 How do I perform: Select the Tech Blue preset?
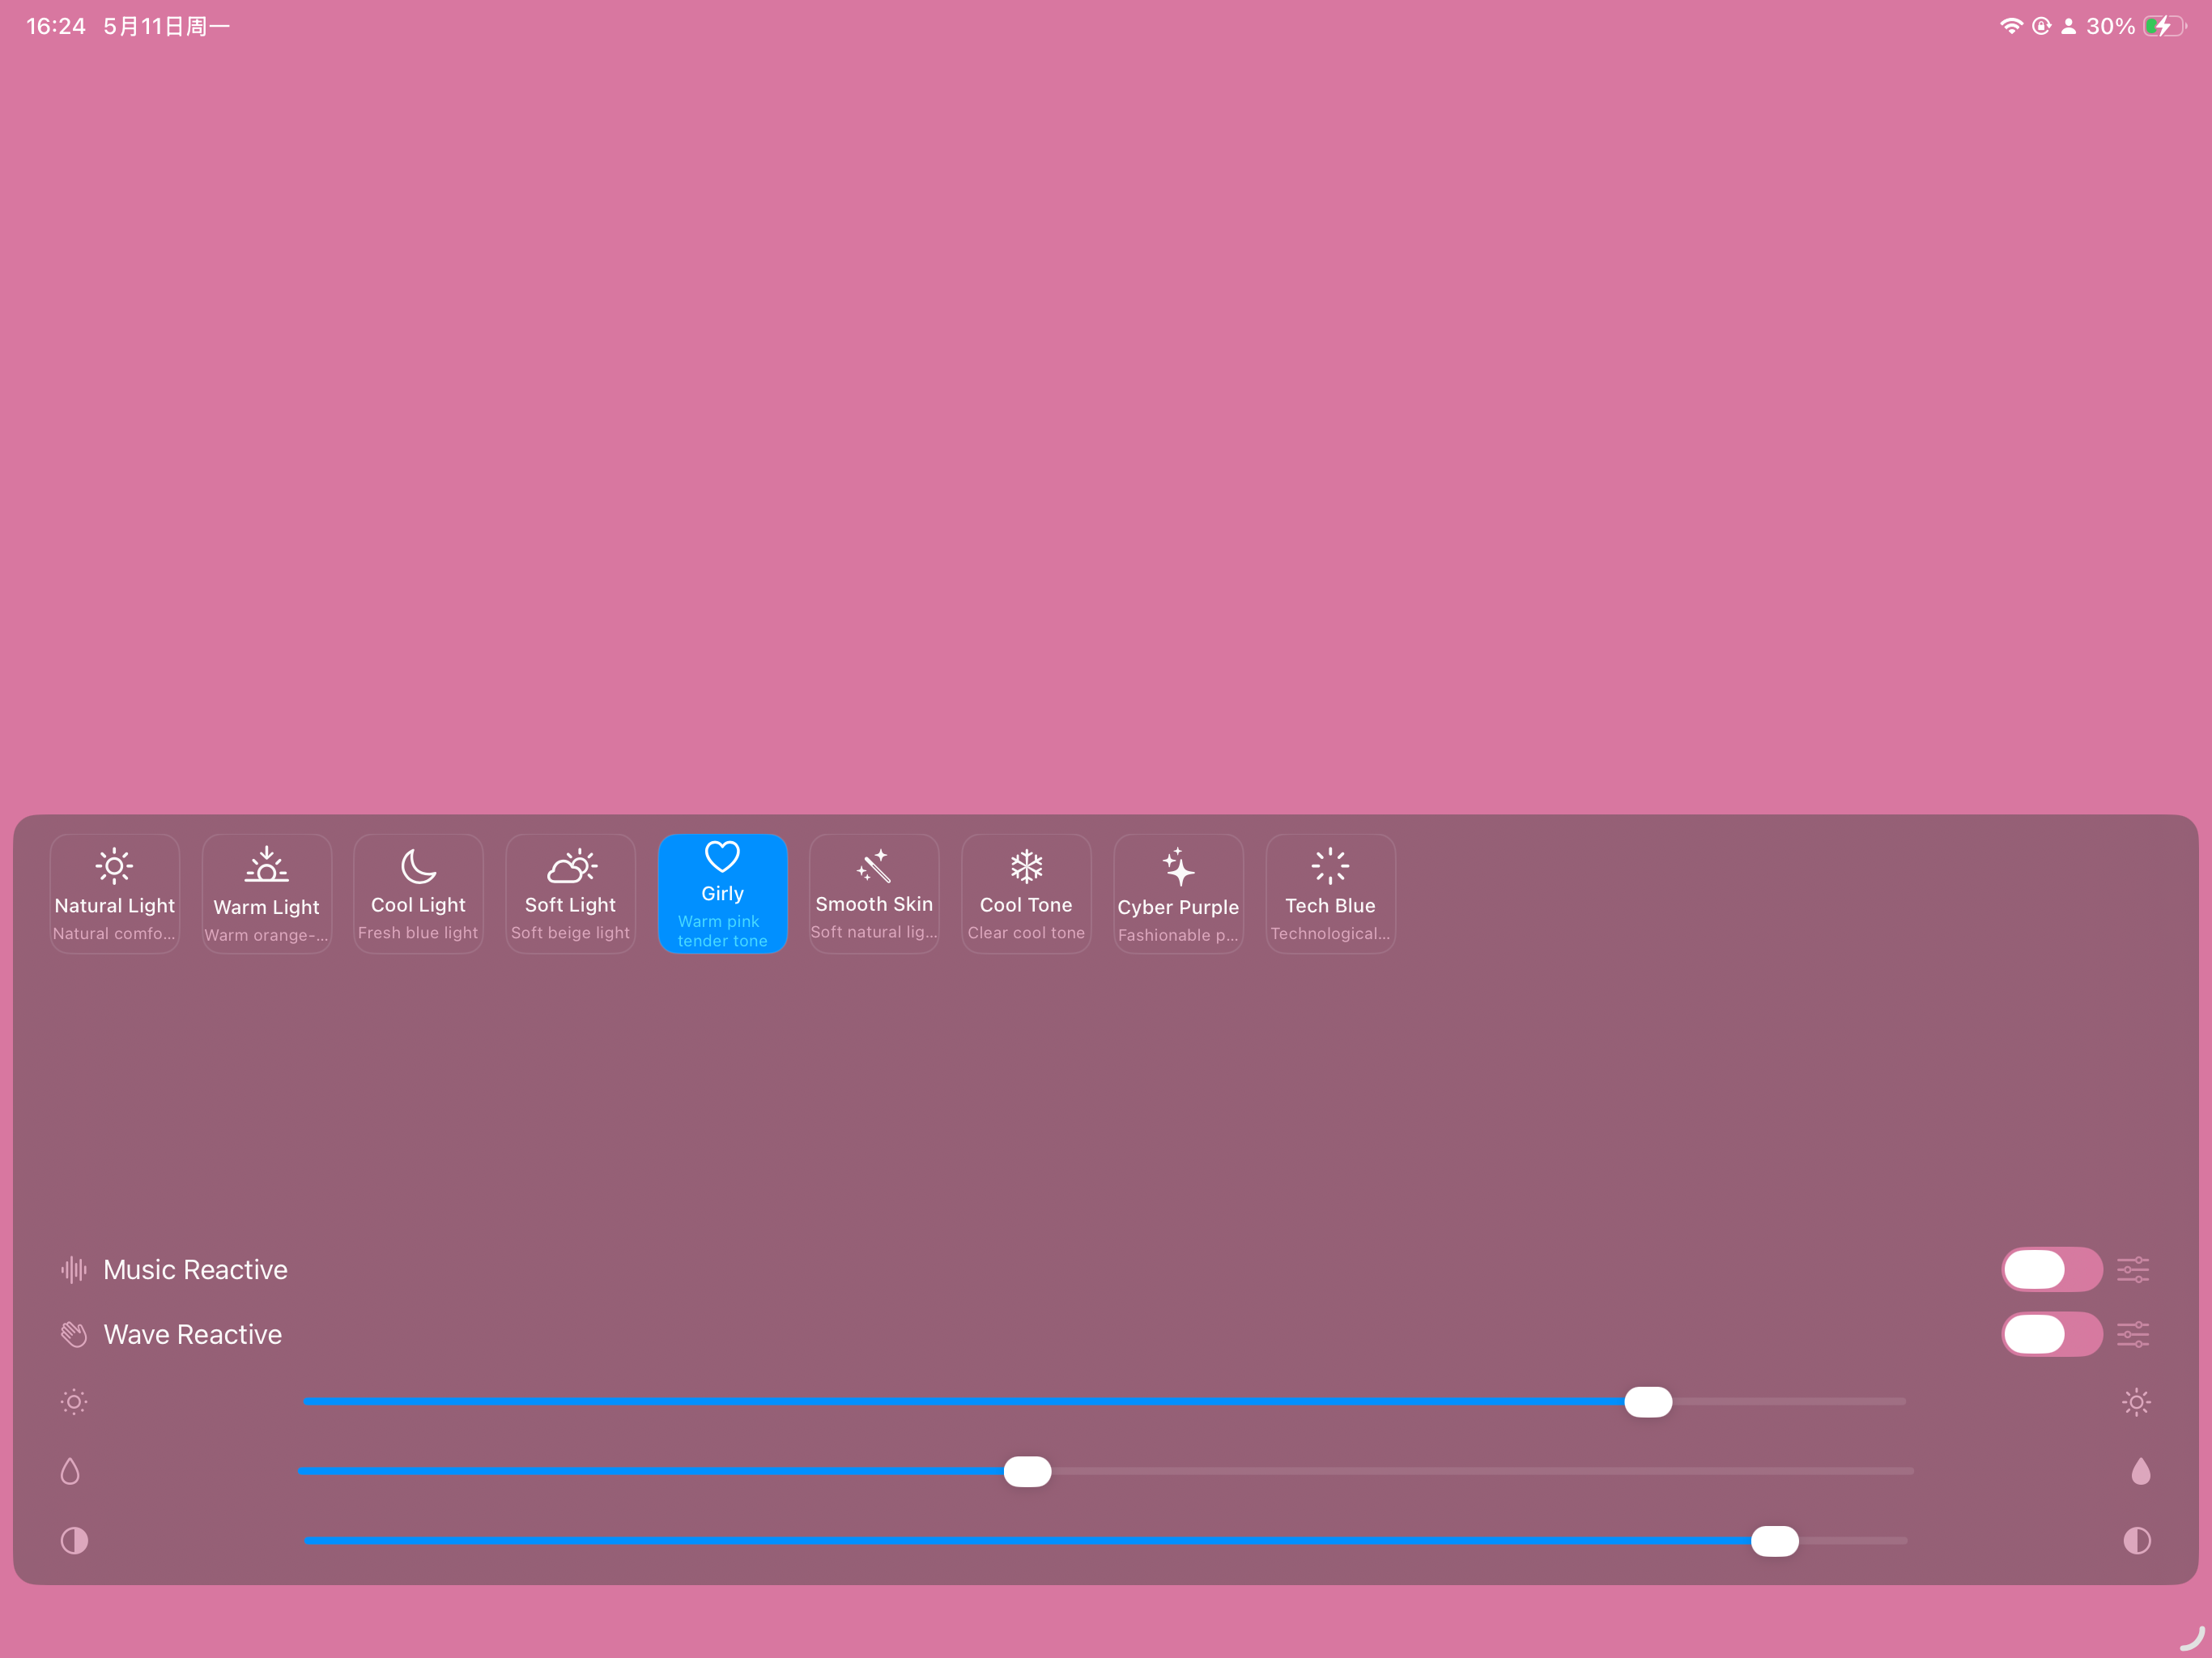coord(1331,893)
